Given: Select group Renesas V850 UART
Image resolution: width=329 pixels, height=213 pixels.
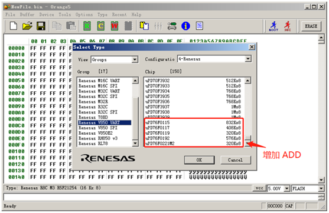Looking at the screenshot, I should [x=105, y=122].
